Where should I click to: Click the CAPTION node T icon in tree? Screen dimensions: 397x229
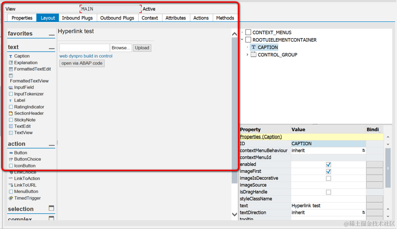(x=254, y=47)
